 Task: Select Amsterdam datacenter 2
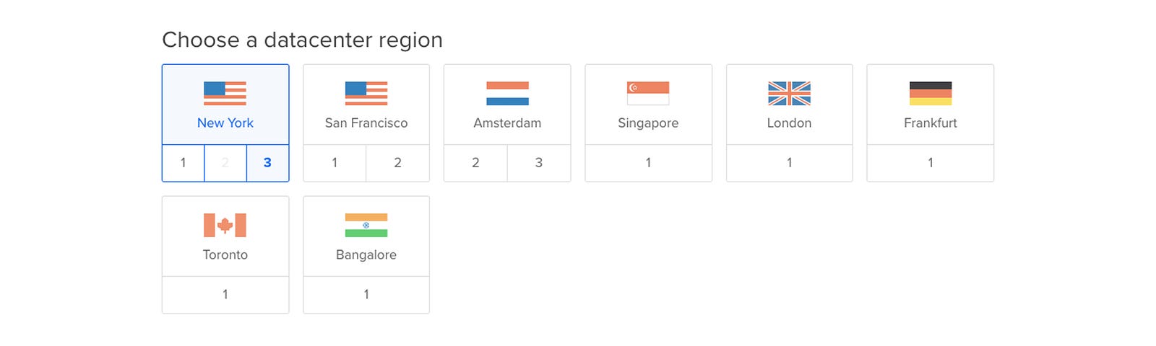(x=475, y=163)
